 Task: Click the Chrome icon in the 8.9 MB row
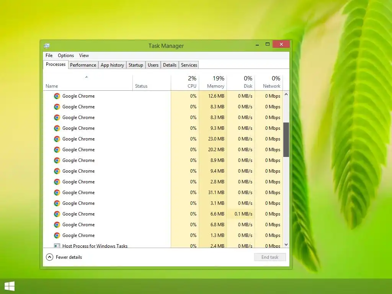tap(57, 160)
